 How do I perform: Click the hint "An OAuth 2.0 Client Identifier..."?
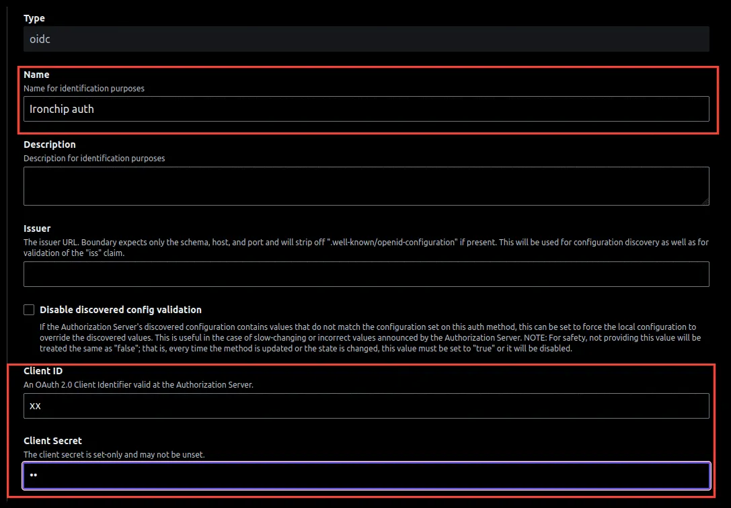point(139,384)
